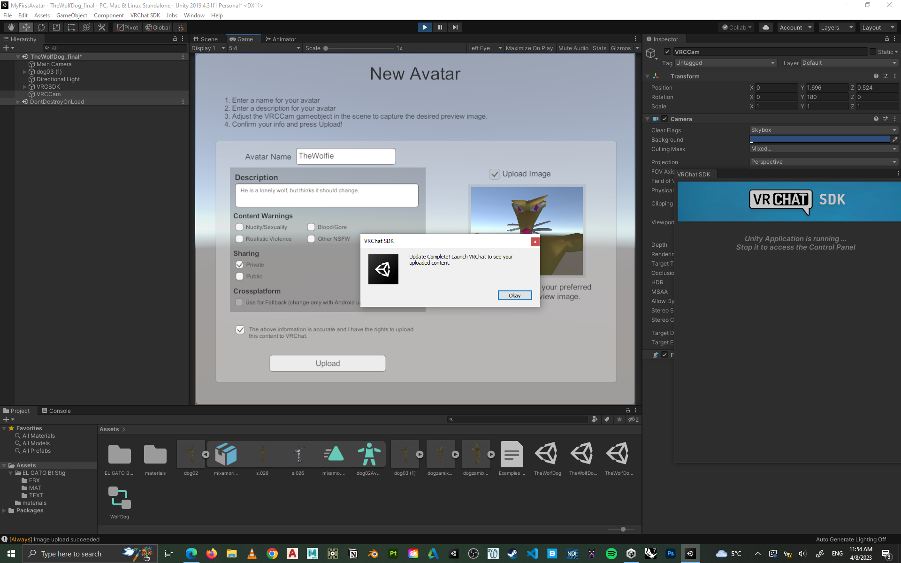Screen dimensions: 901x563
Task: Select the Scale tool in toolbar
Action: tap(56, 27)
